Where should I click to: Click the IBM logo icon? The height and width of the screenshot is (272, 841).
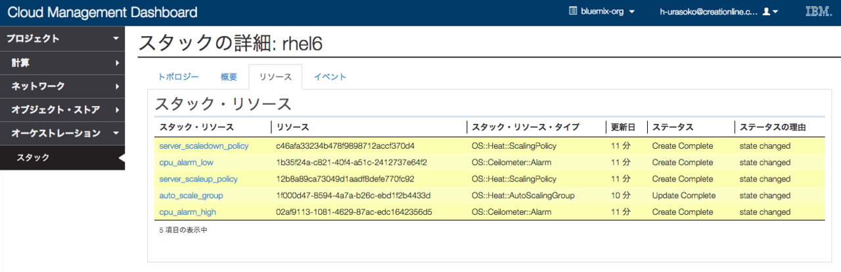tap(815, 12)
